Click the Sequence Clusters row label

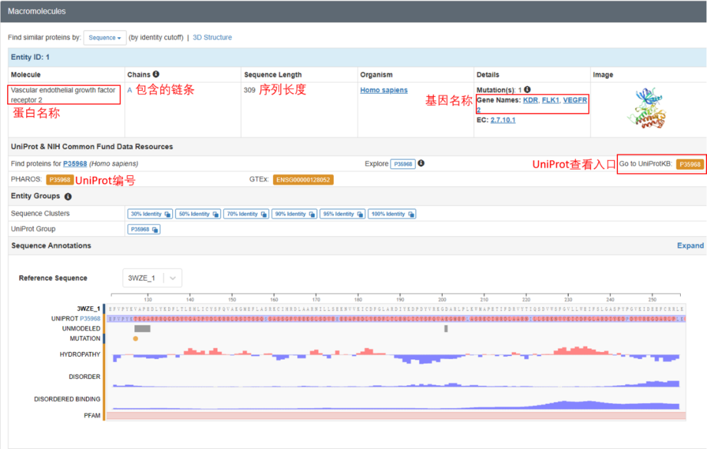40,213
